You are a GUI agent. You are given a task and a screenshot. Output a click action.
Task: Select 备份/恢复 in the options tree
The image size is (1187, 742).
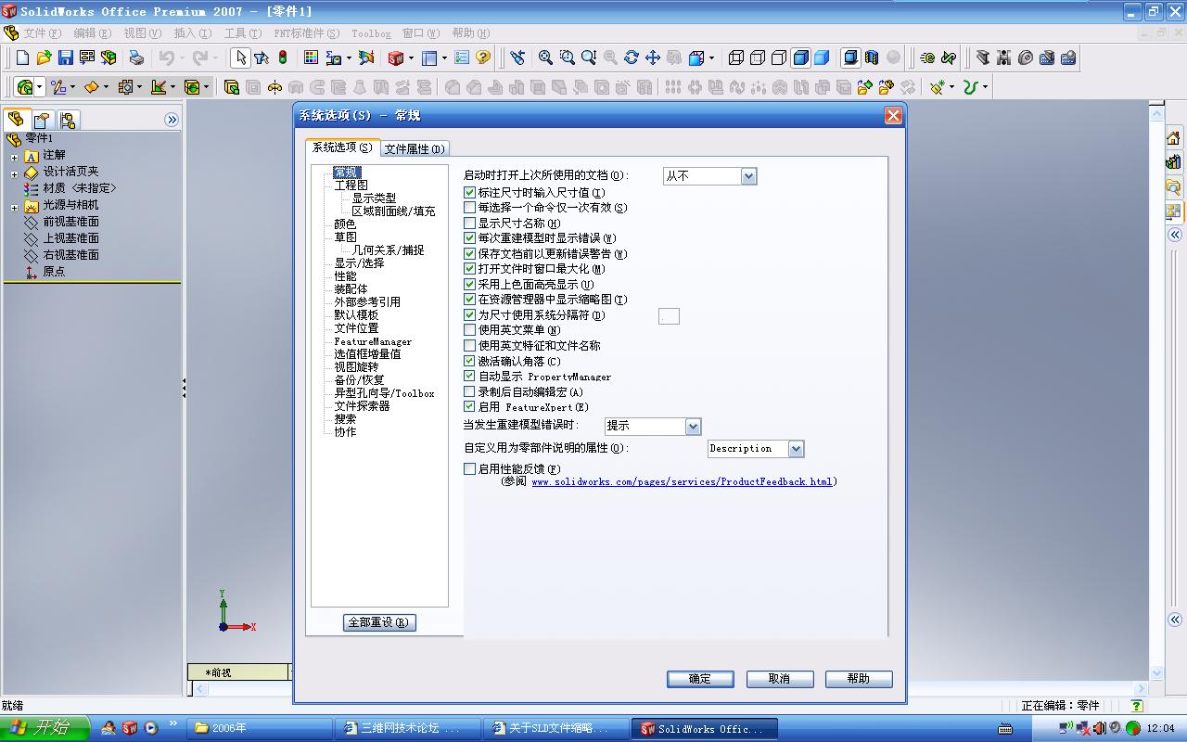click(x=359, y=380)
